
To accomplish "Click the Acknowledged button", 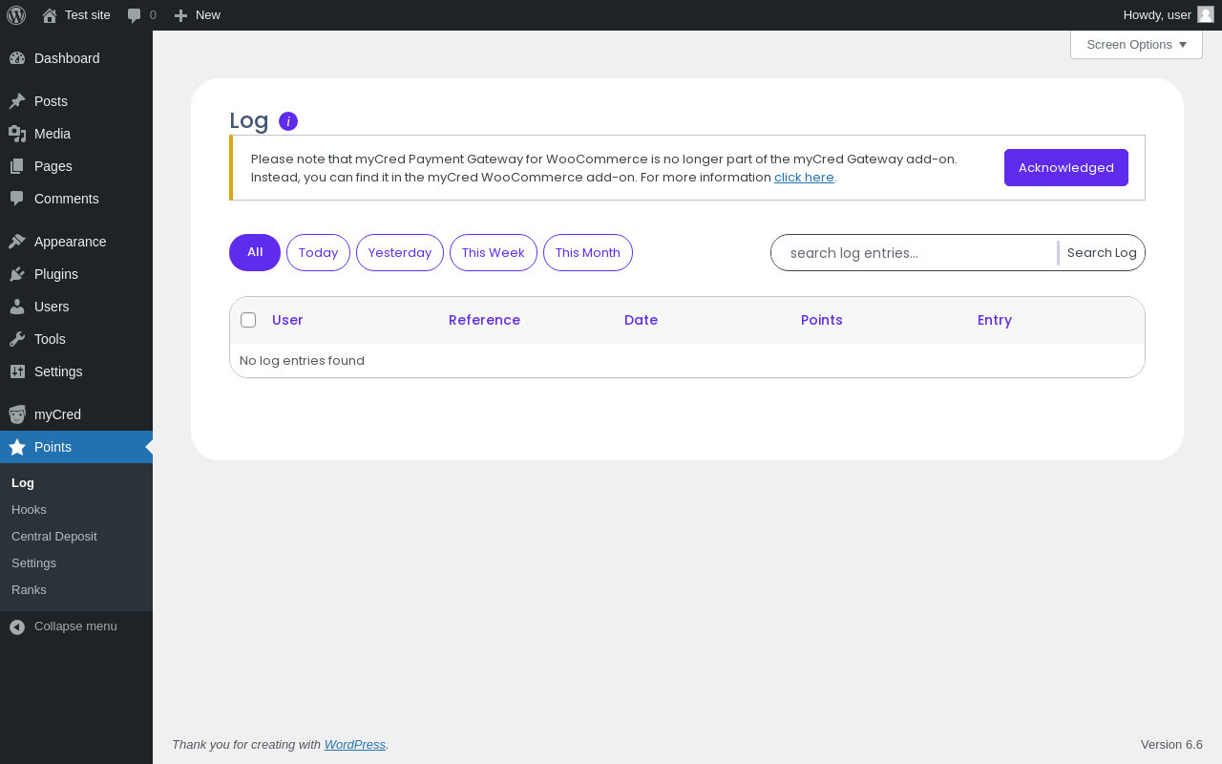I will point(1066,167).
